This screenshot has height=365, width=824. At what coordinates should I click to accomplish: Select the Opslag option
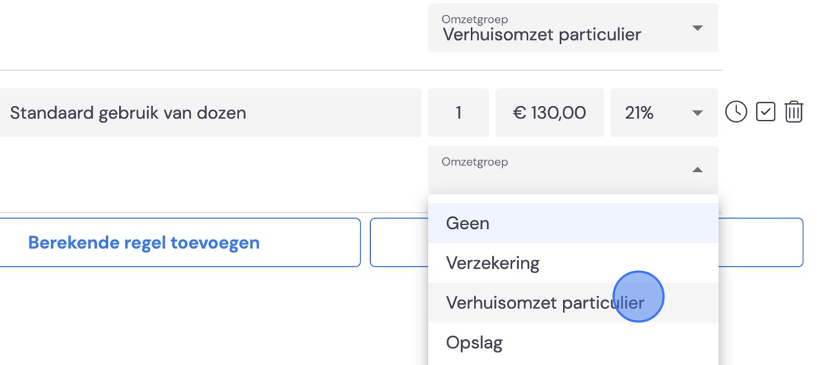pyautogui.click(x=573, y=342)
